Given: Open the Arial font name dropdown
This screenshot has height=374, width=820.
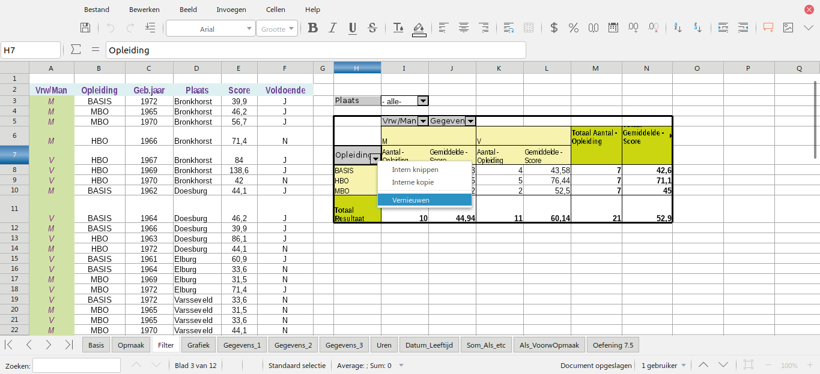Looking at the screenshot, I should (x=250, y=29).
